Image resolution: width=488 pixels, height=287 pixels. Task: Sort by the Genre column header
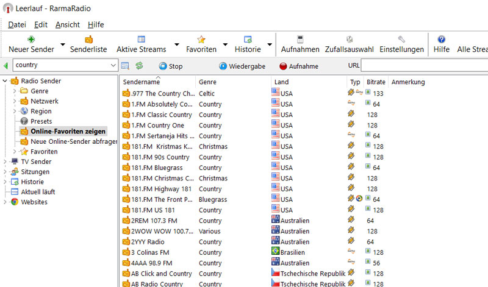[234, 82]
